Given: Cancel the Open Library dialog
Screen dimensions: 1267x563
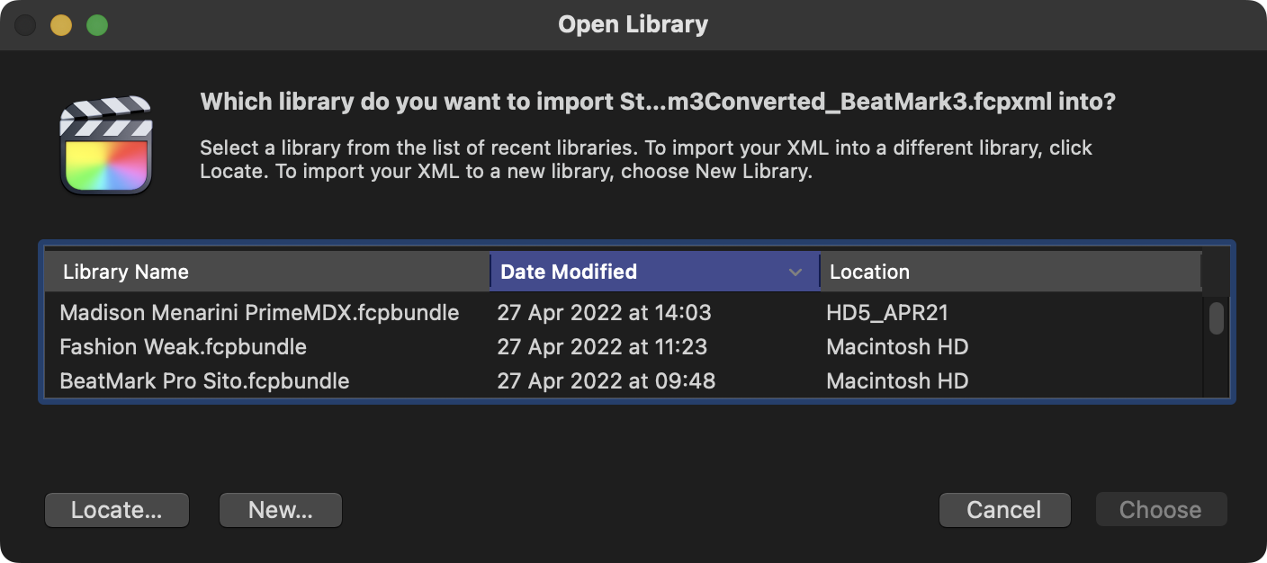Looking at the screenshot, I should click(1004, 510).
